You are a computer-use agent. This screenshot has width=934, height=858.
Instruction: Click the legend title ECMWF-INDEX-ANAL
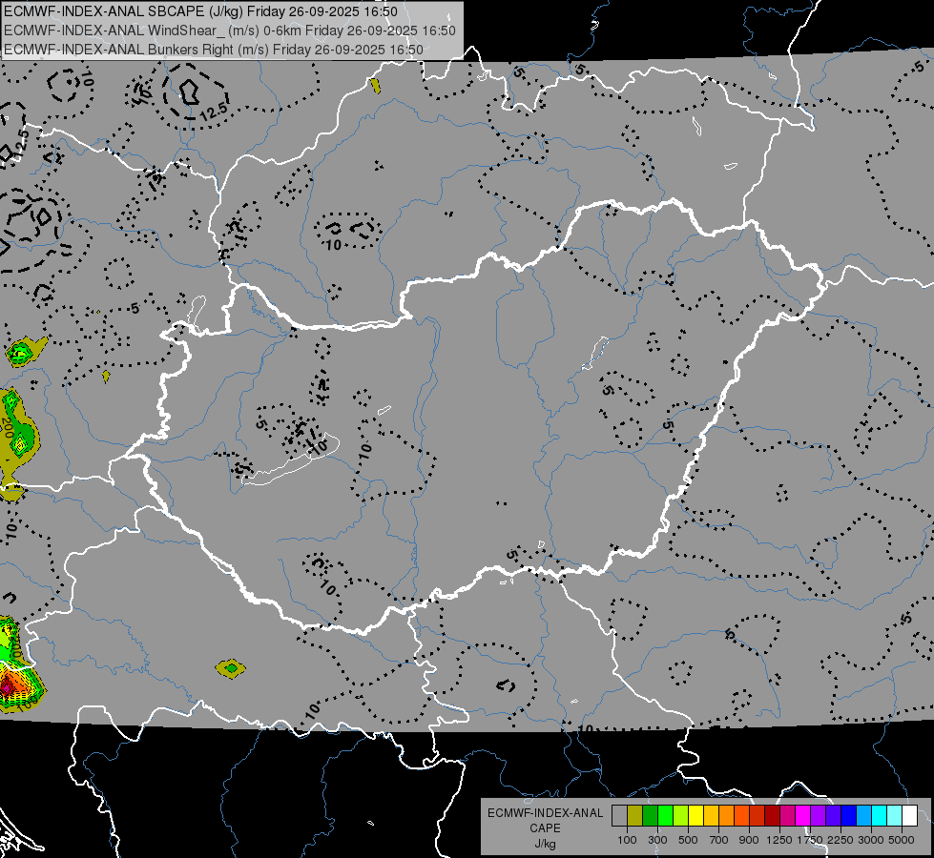(x=545, y=813)
